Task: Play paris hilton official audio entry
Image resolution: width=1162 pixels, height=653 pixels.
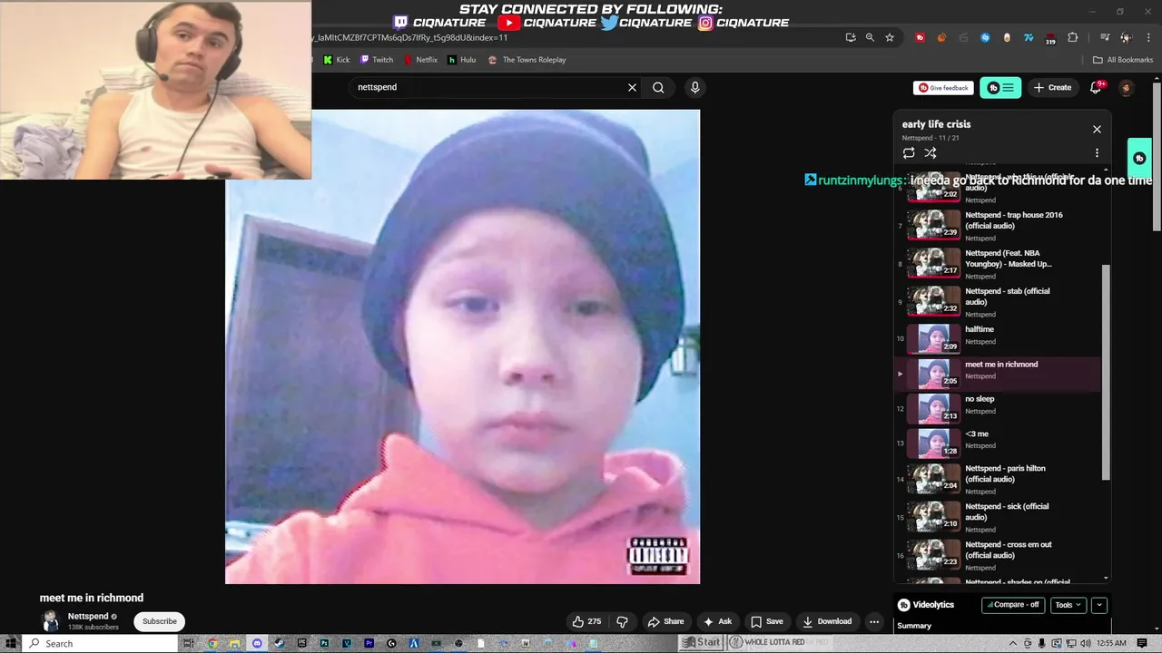Action: [998, 479]
